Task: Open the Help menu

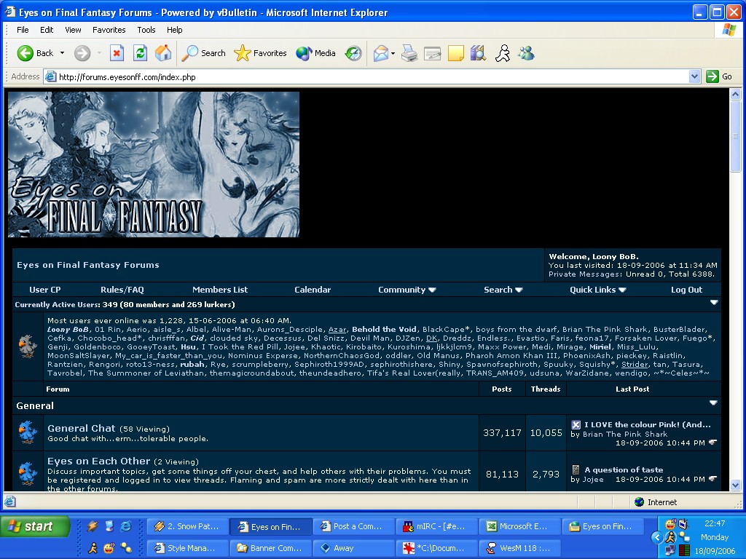Action: pos(174,29)
